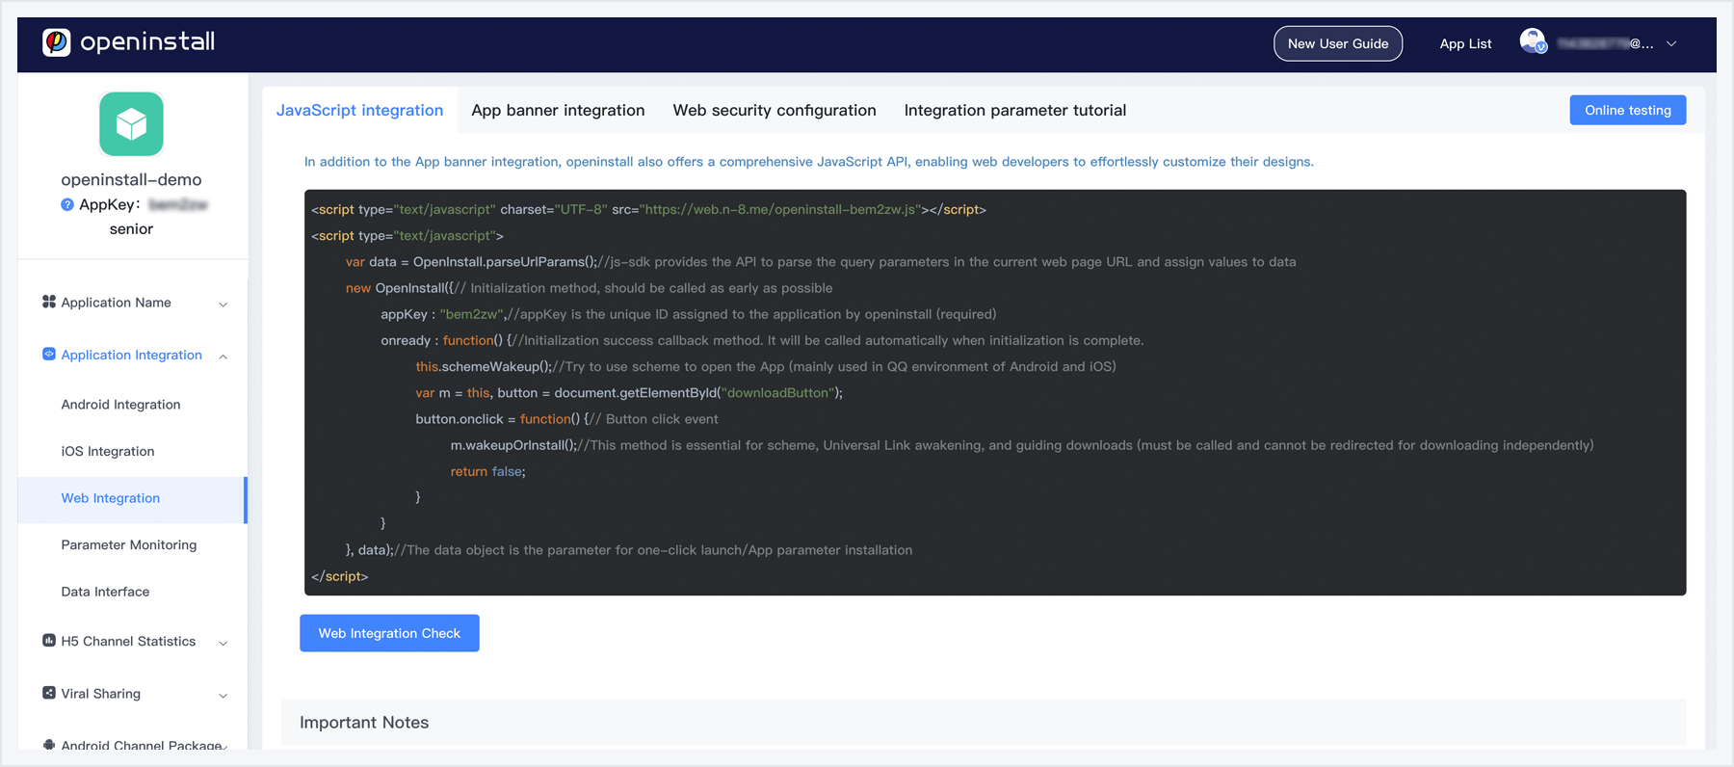
Task: Open the account dropdown arrow
Action: (1672, 43)
